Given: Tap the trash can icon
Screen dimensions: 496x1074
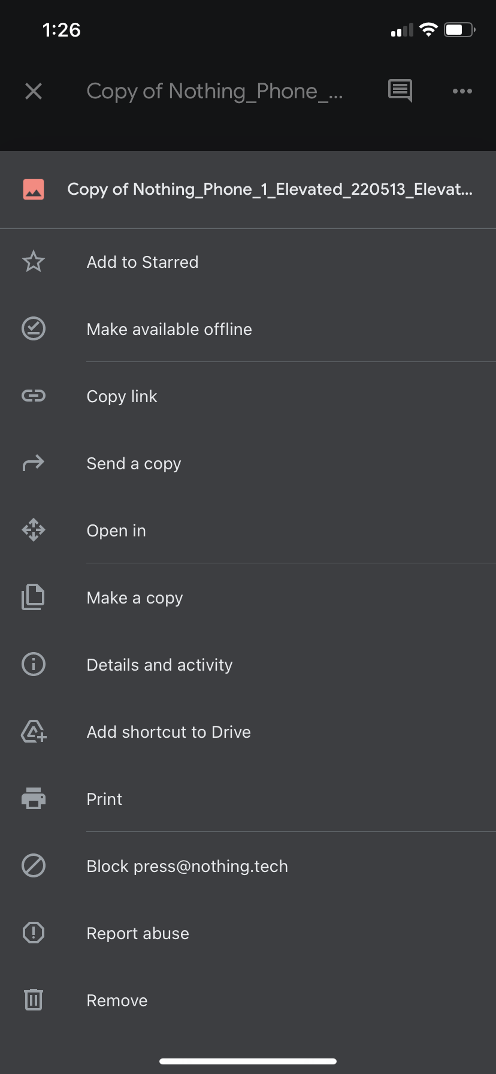Looking at the screenshot, I should pos(34,1000).
